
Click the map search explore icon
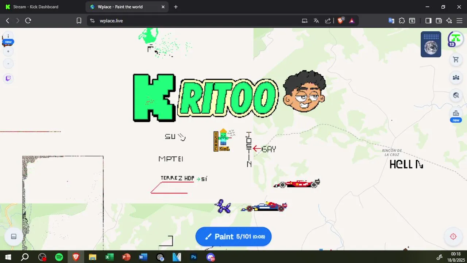pyautogui.click(x=456, y=95)
